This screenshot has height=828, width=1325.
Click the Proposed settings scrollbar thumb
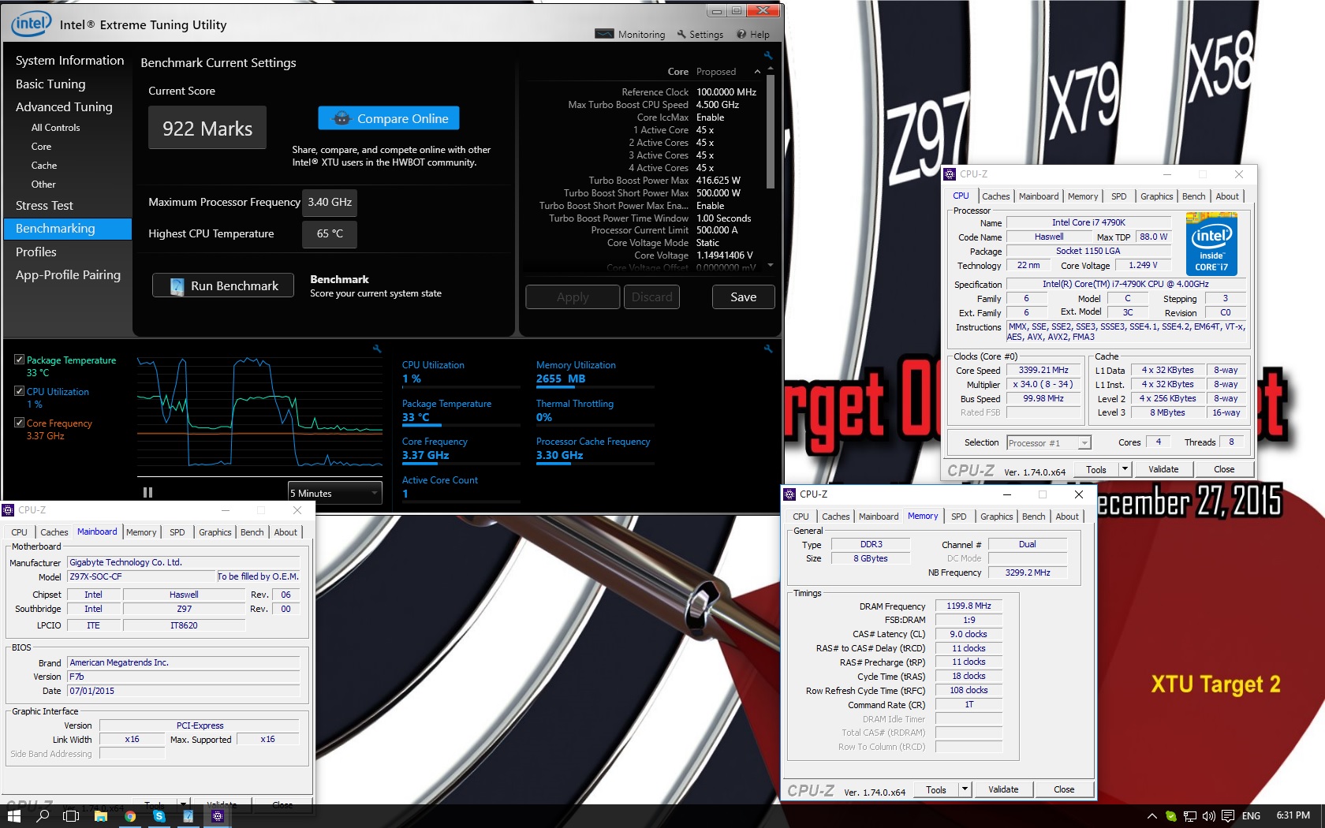[771, 132]
